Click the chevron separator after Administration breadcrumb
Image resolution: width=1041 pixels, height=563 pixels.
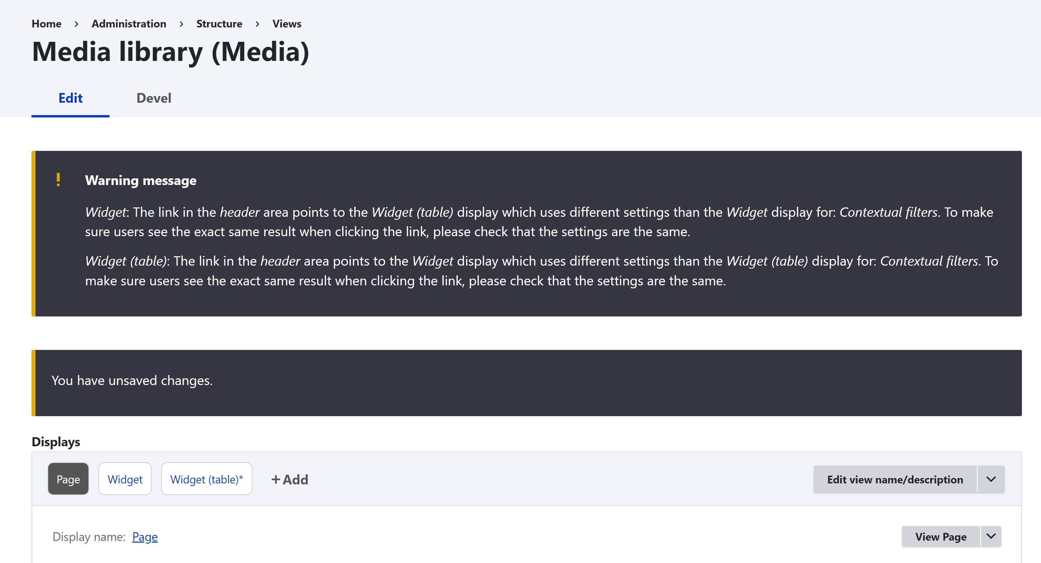[181, 24]
